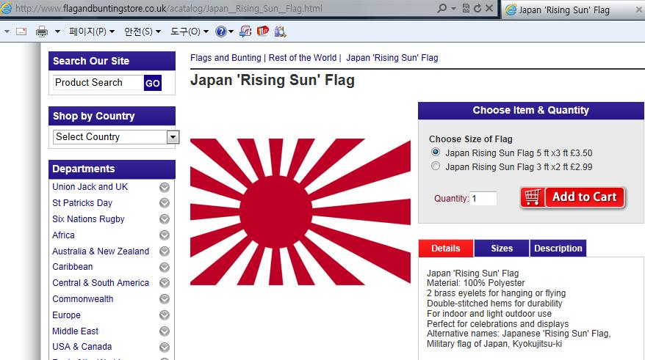This screenshot has width=645, height=360.
Task: Switch to the Description tab
Action: coord(558,249)
